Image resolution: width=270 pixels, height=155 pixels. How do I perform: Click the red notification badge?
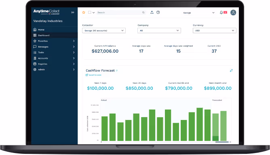[225, 12]
